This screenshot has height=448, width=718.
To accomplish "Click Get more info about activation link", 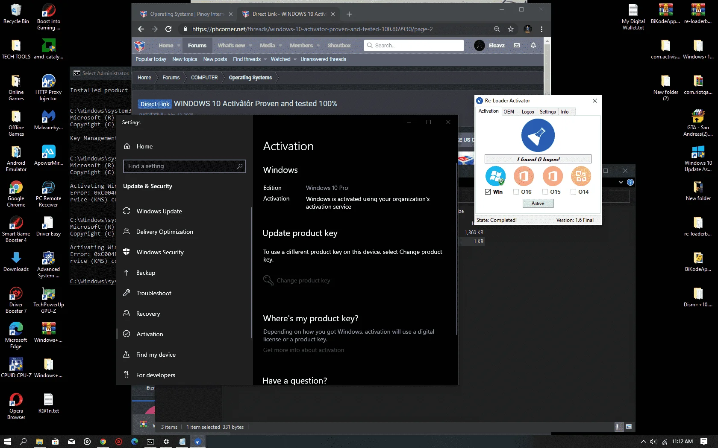I will pos(303,350).
